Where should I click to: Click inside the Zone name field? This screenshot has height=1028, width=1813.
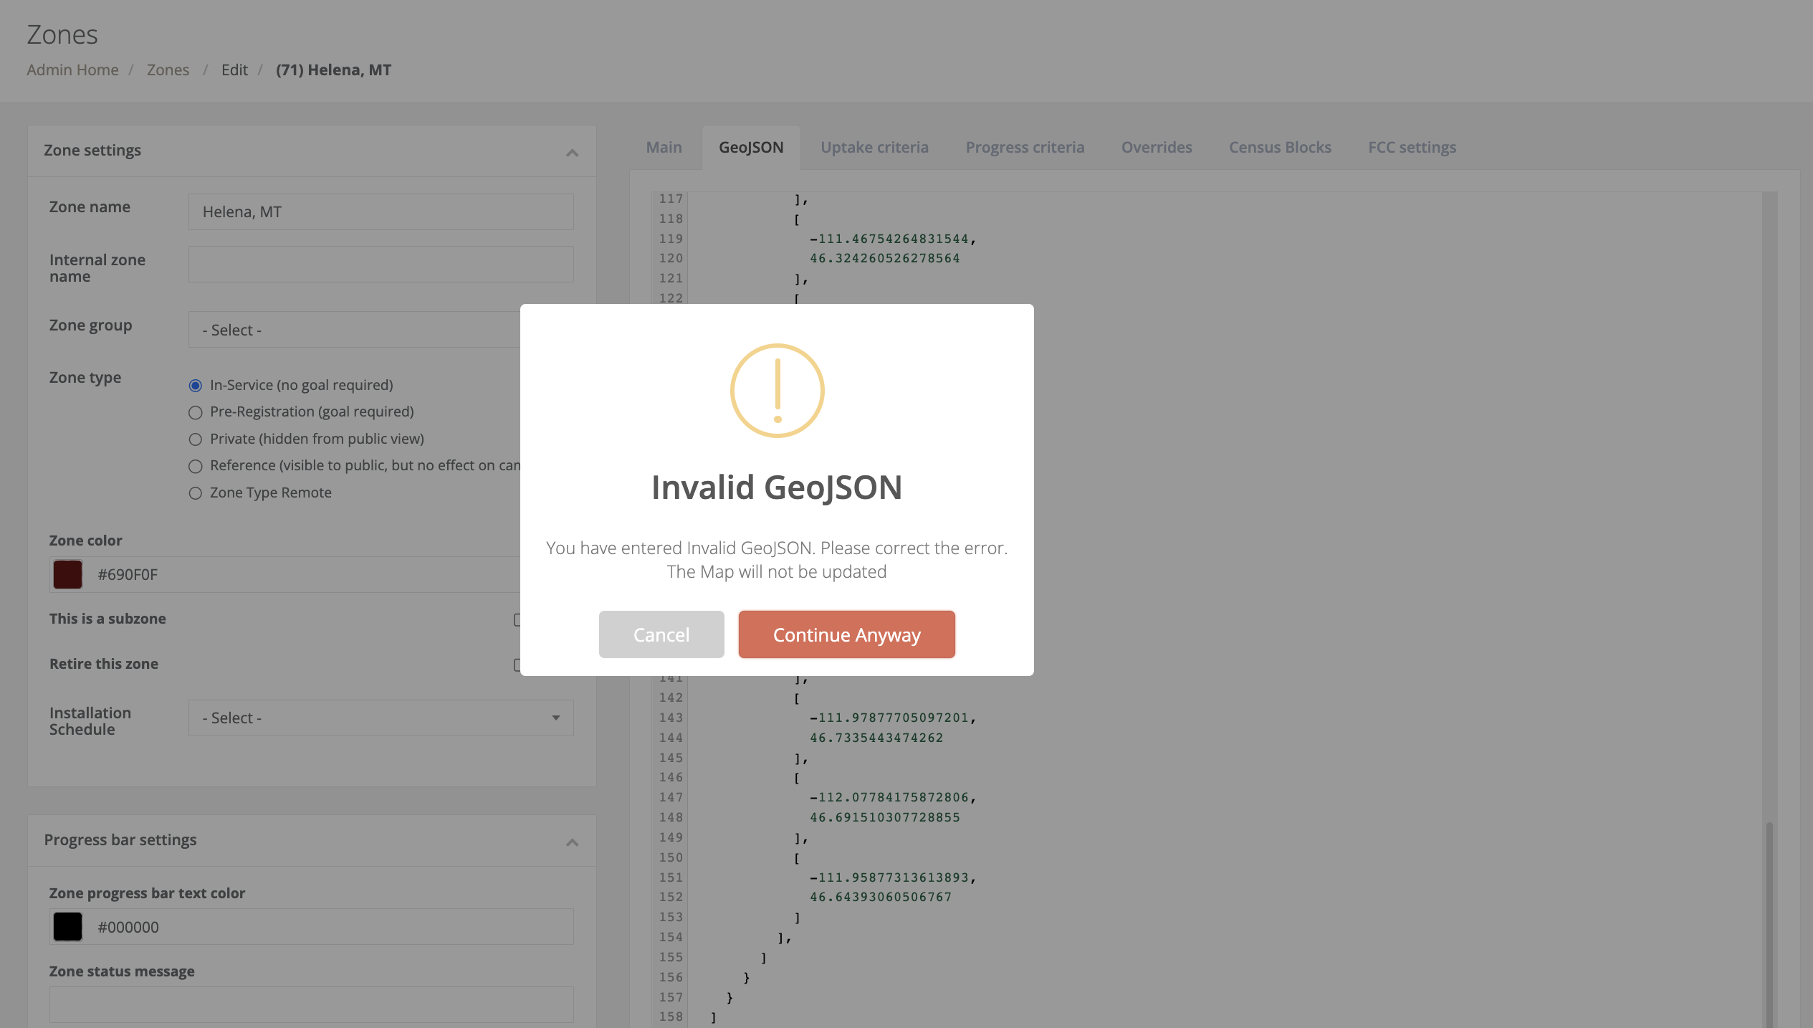[380, 211]
